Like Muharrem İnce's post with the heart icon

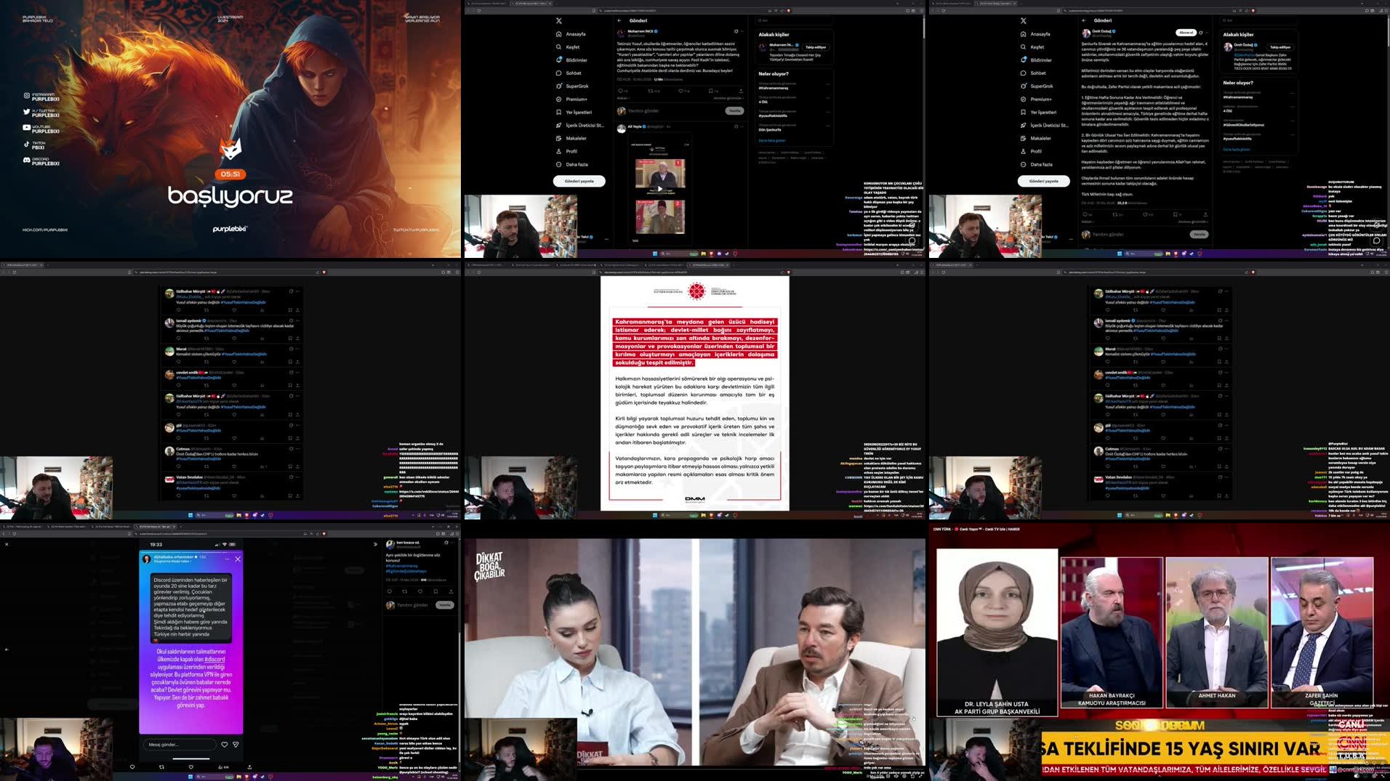[x=681, y=91]
